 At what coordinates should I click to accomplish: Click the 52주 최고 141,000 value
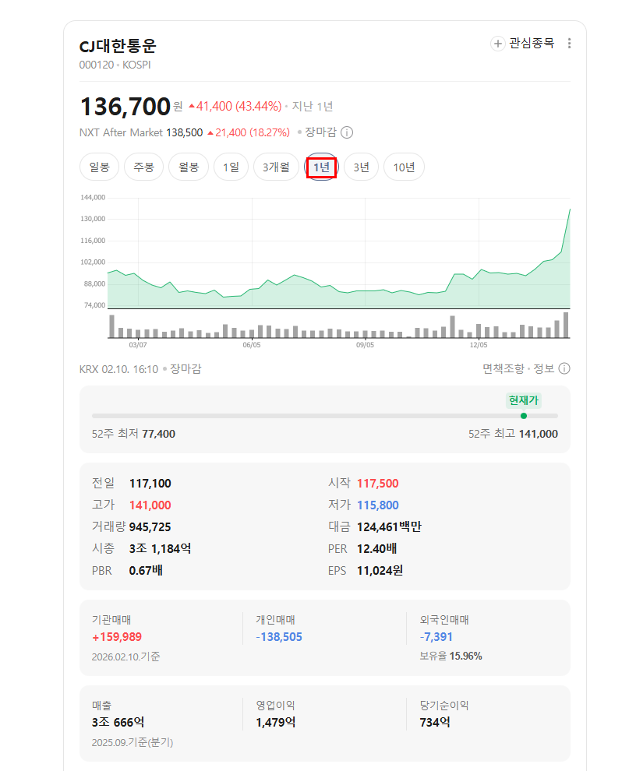[x=539, y=434]
